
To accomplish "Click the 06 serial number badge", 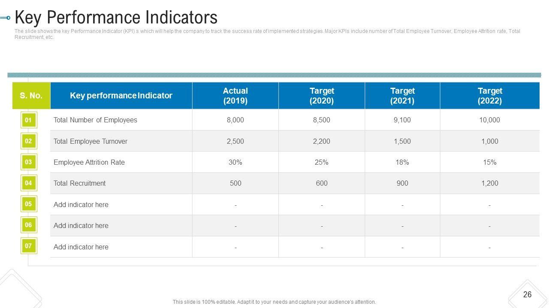I will (28, 225).
